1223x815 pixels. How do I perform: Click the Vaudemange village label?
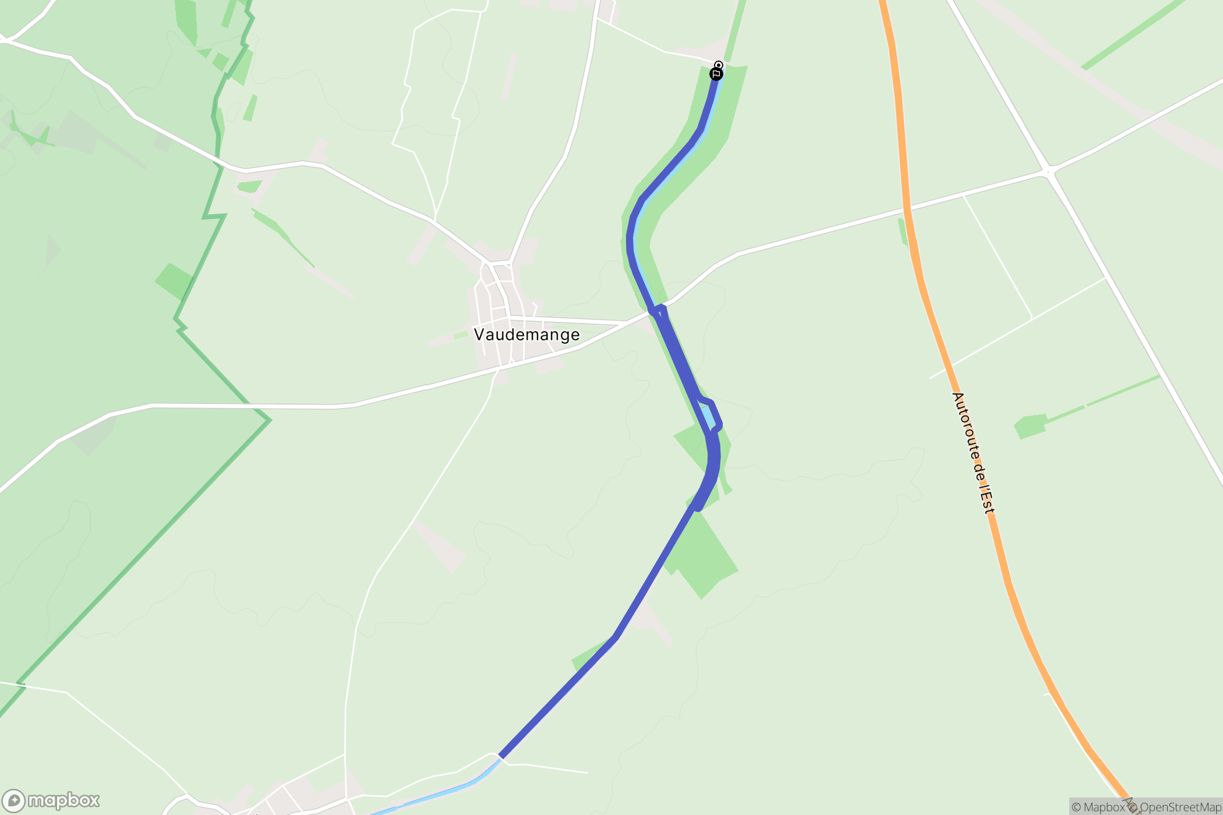pyautogui.click(x=527, y=335)
